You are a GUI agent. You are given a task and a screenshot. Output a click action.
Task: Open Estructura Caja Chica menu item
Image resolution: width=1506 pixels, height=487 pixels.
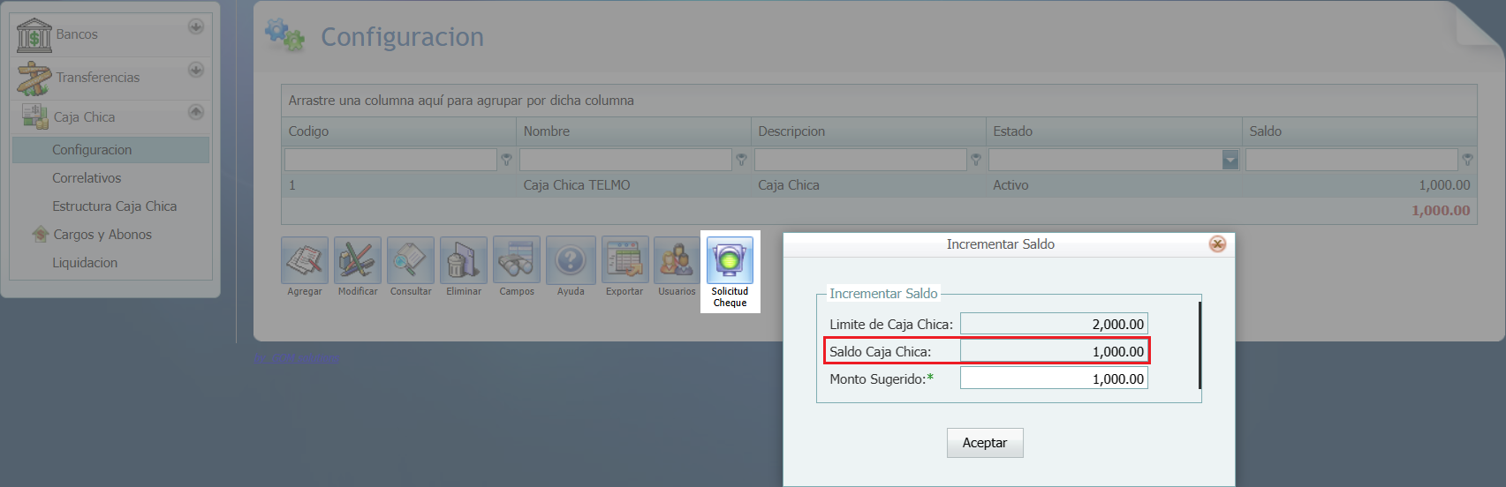point(114,206)
